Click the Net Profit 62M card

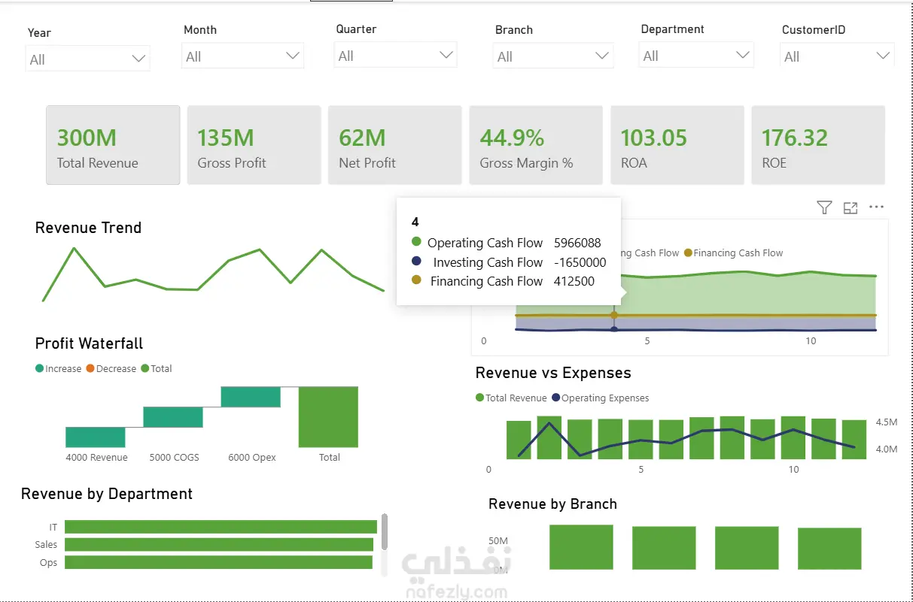[x=394, y=145]
